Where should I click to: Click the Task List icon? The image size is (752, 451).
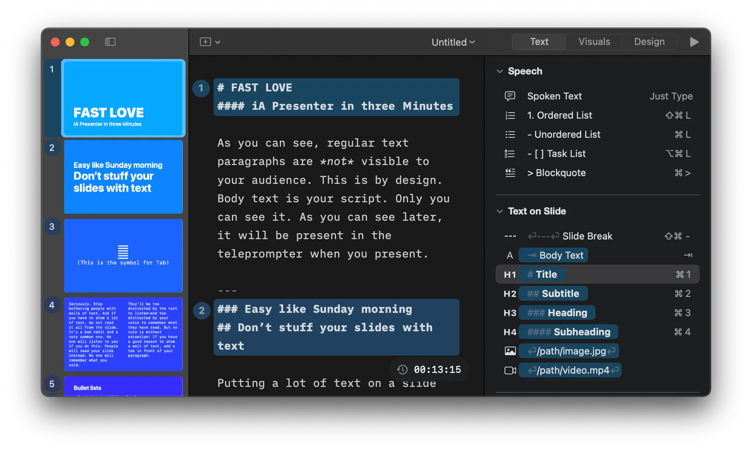pyautogui.click(x=510, y=154)
